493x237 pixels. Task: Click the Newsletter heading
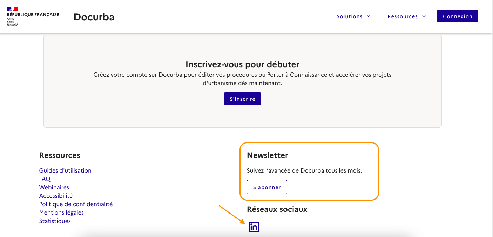[x=267, y=155]
